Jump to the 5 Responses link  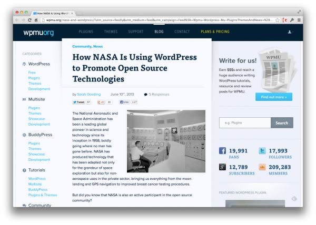pyautogui.click(x=159, y=95)
